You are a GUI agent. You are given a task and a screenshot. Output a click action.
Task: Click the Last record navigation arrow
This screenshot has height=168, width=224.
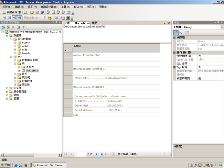coord(102,154)
